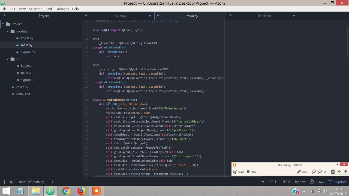Toggle the webcam in recorder
The height and width of the screenshot is (196, 349).
pos(333,172)
